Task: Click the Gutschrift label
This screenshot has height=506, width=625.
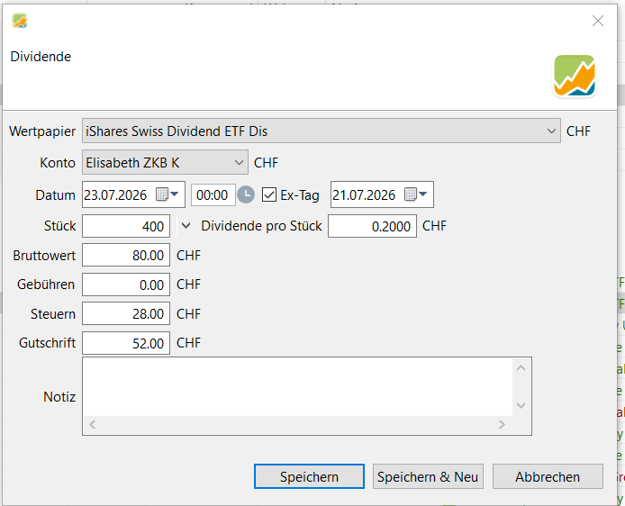Action: (x=47, y=343)
